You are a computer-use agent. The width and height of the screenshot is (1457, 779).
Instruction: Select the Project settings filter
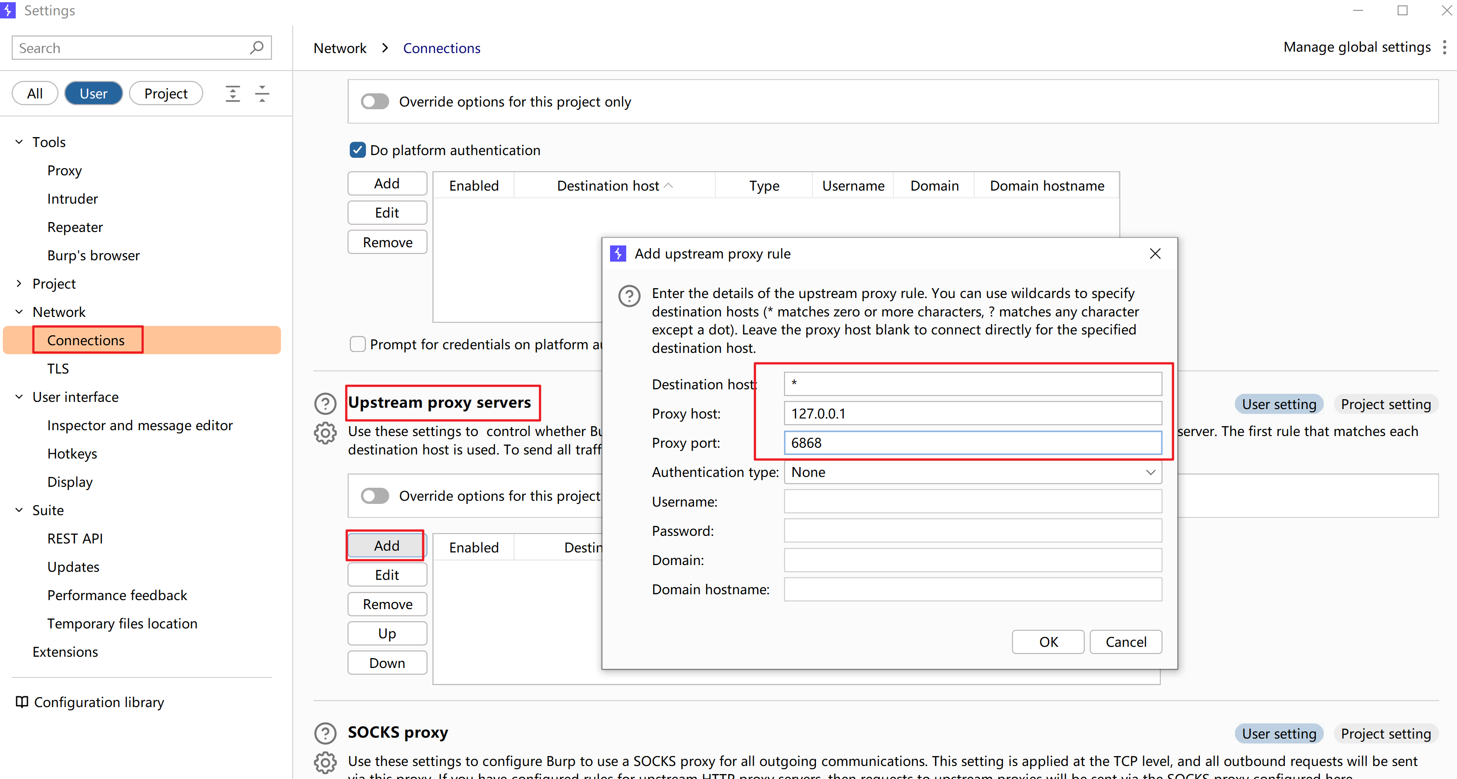coord(166,93)
